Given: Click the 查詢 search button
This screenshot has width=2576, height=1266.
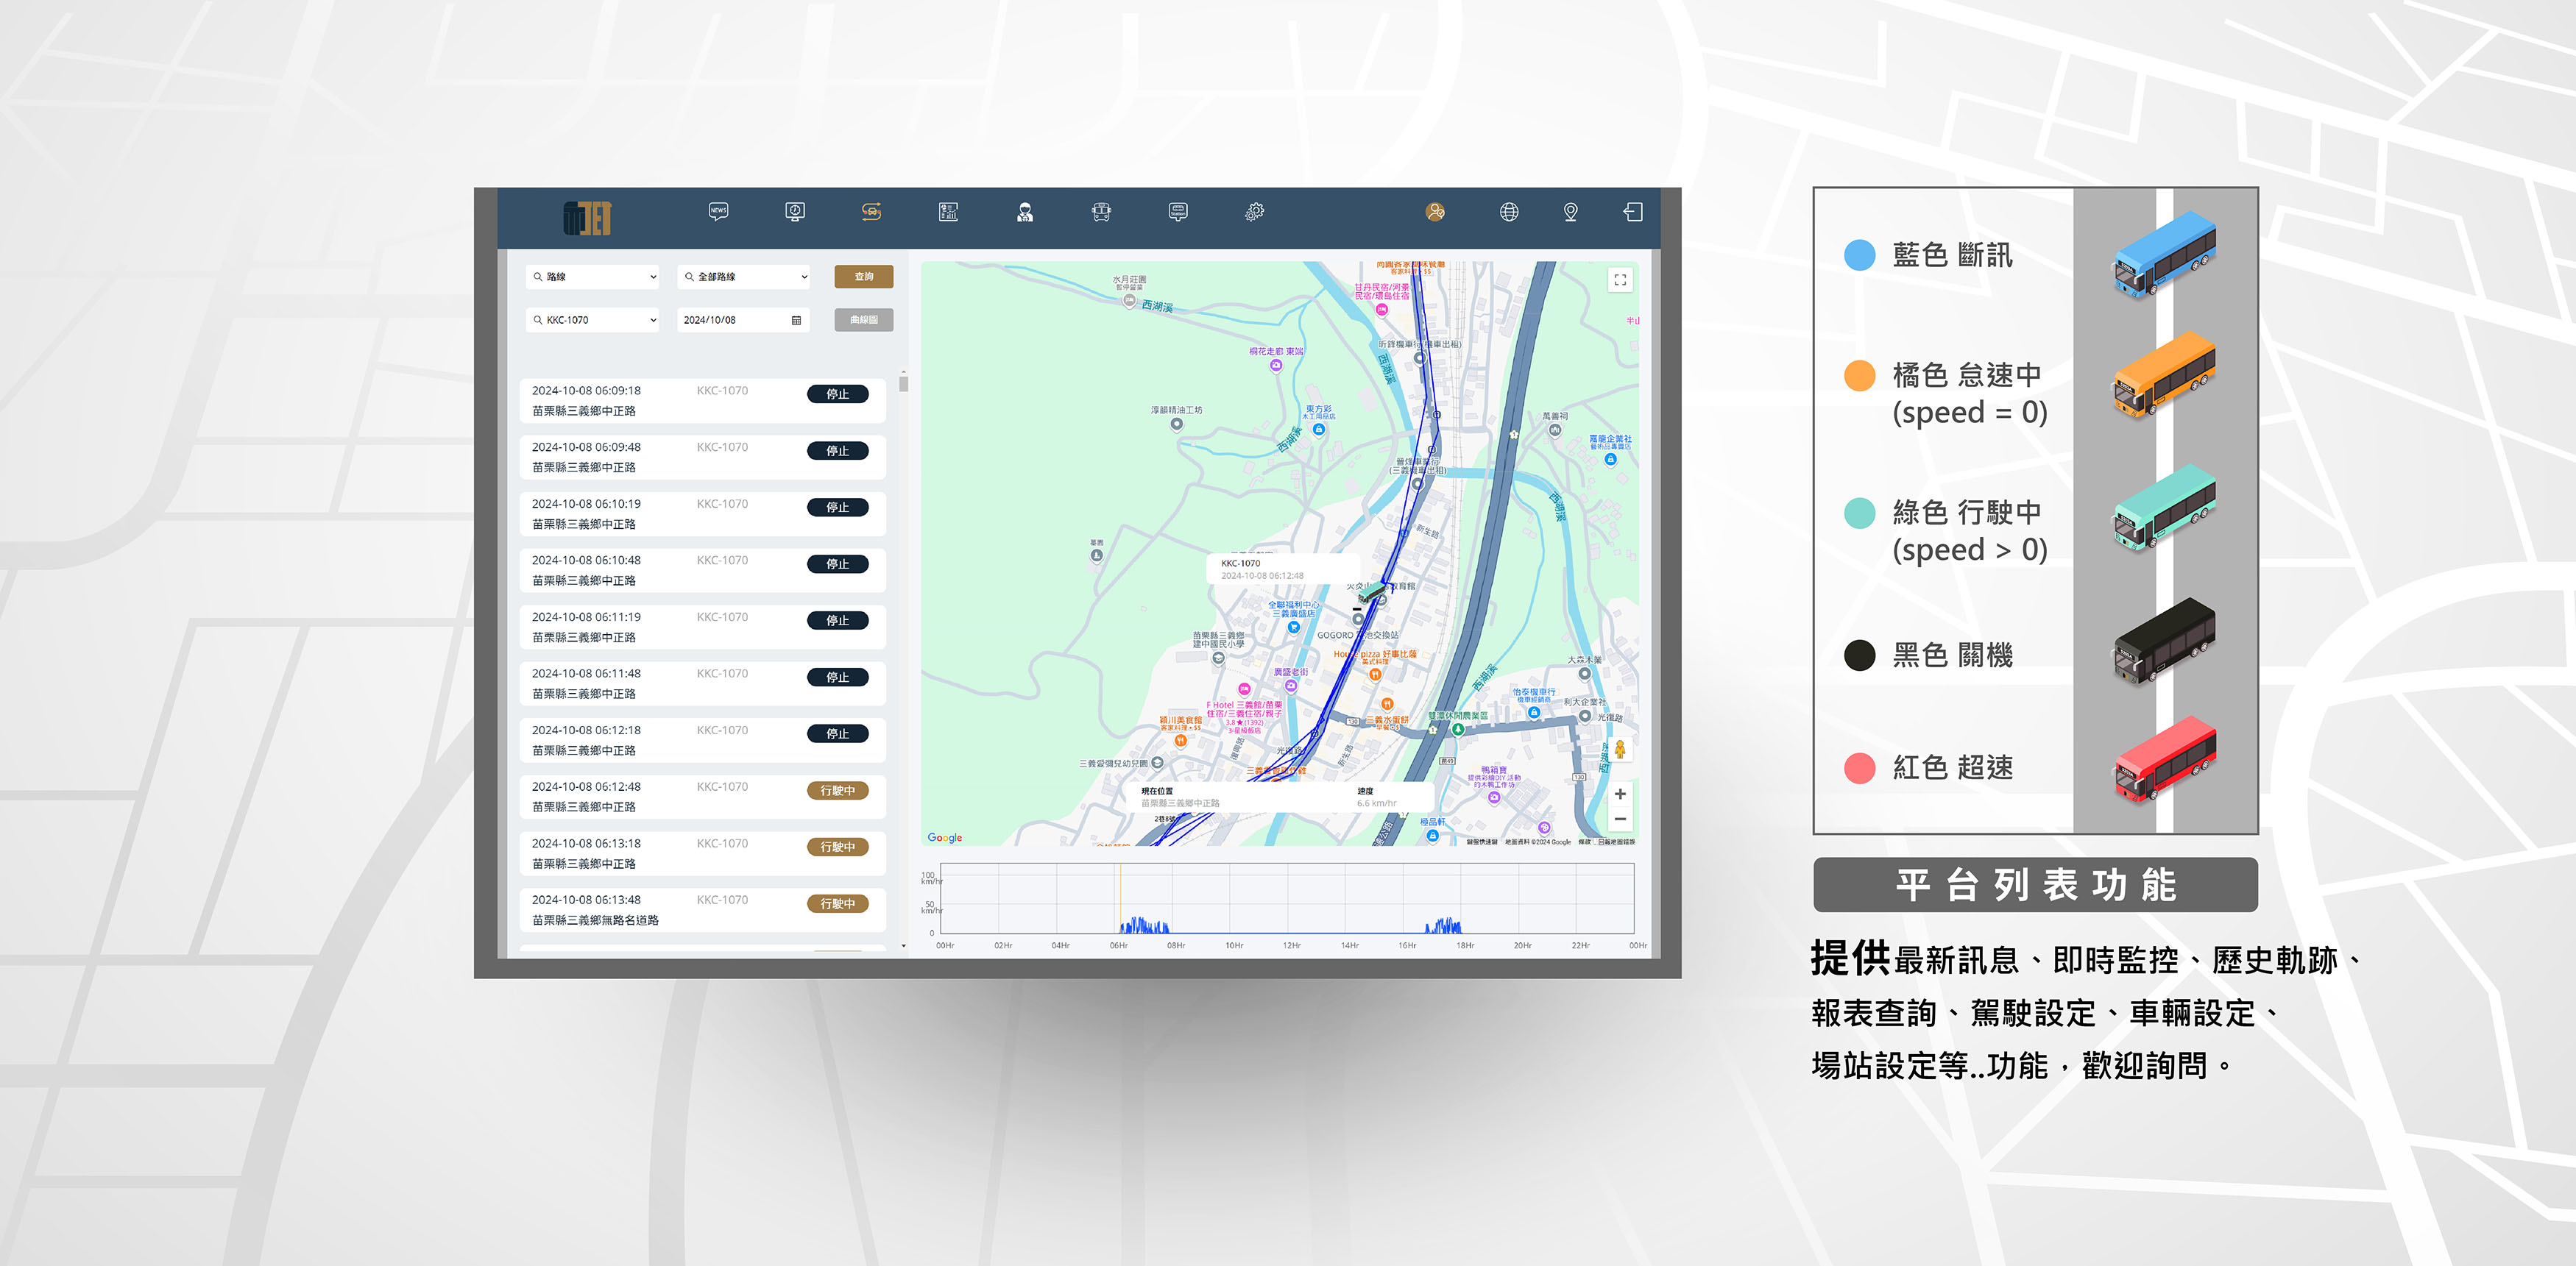Looking at the screenshot, I should click(864, 277).
